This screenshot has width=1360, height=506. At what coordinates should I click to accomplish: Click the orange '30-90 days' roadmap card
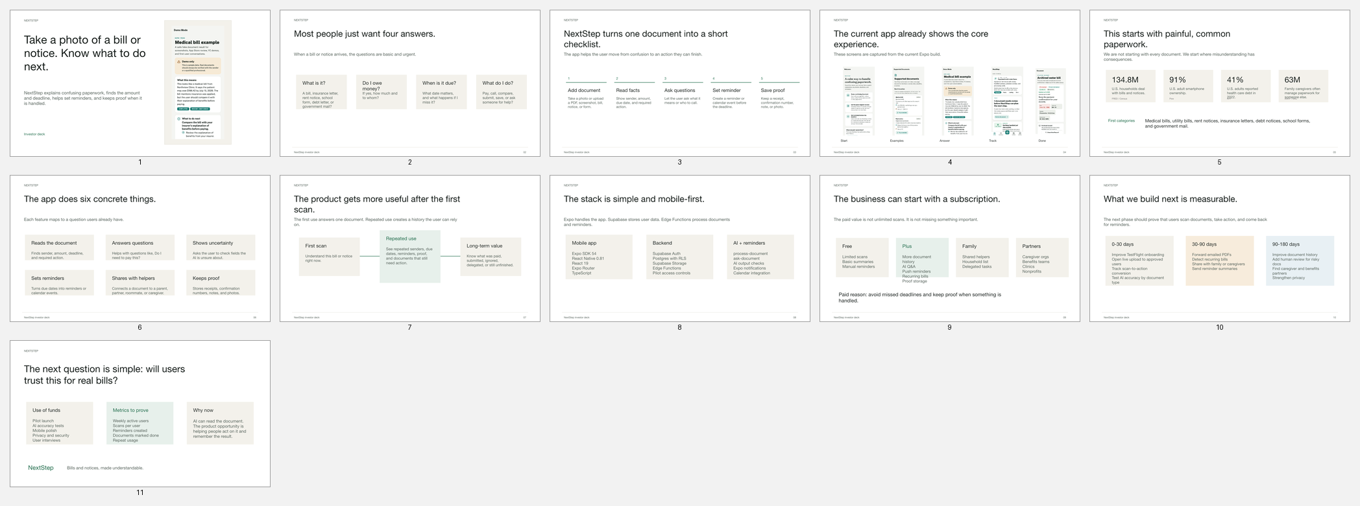point(1220,261)
